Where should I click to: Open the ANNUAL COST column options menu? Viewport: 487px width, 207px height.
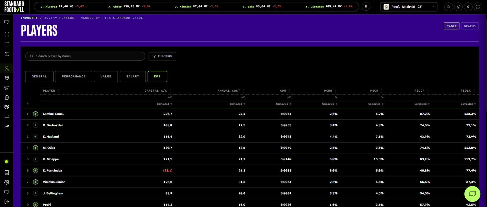click(243, 91)
